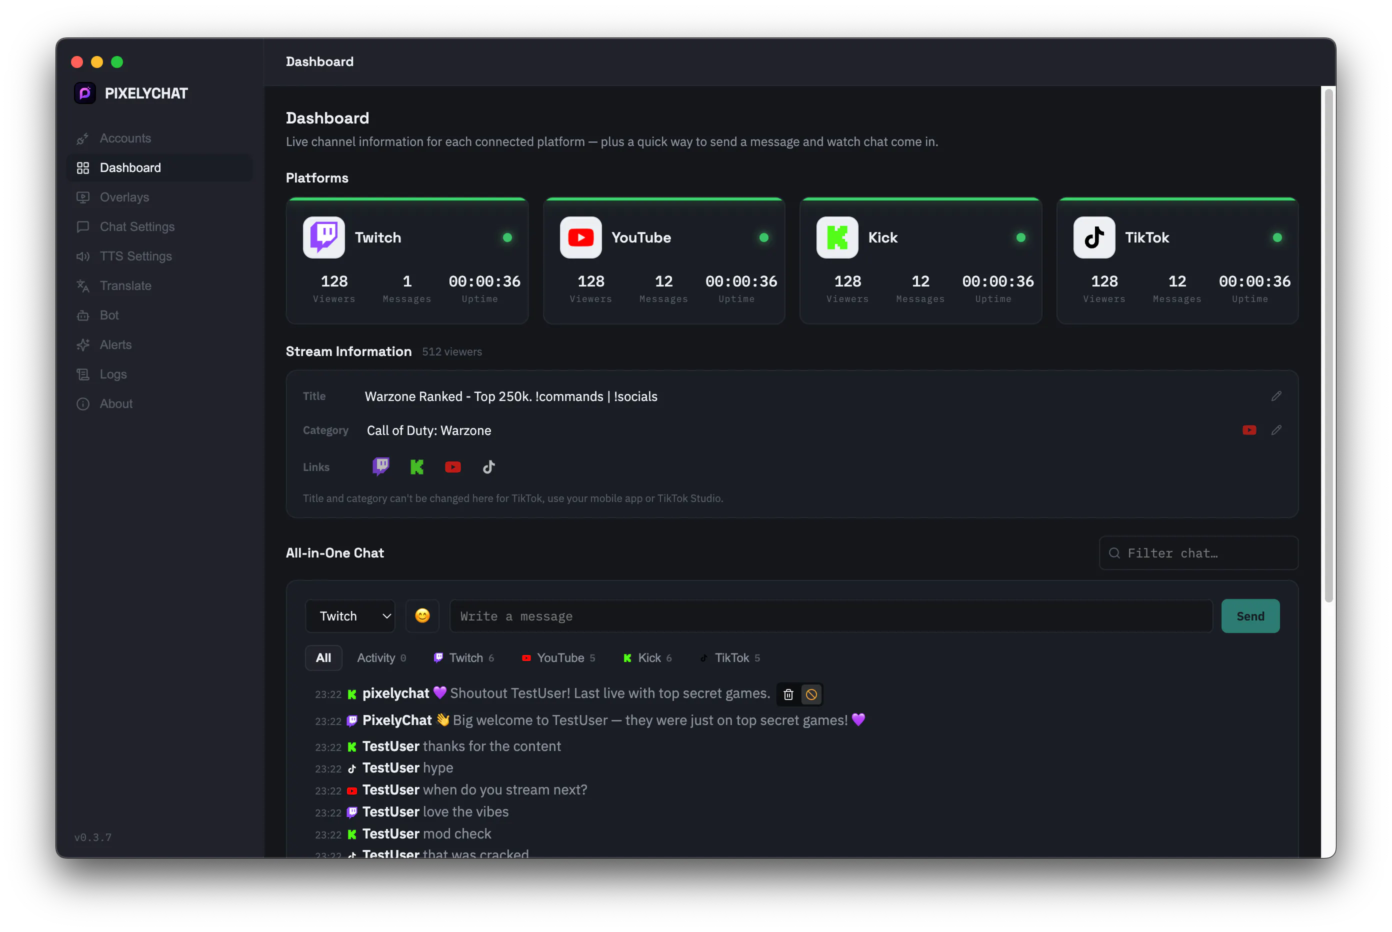Open the YouTube channel link icon
This screenshot has height=932, width=1392.
(x=453, y=467)
